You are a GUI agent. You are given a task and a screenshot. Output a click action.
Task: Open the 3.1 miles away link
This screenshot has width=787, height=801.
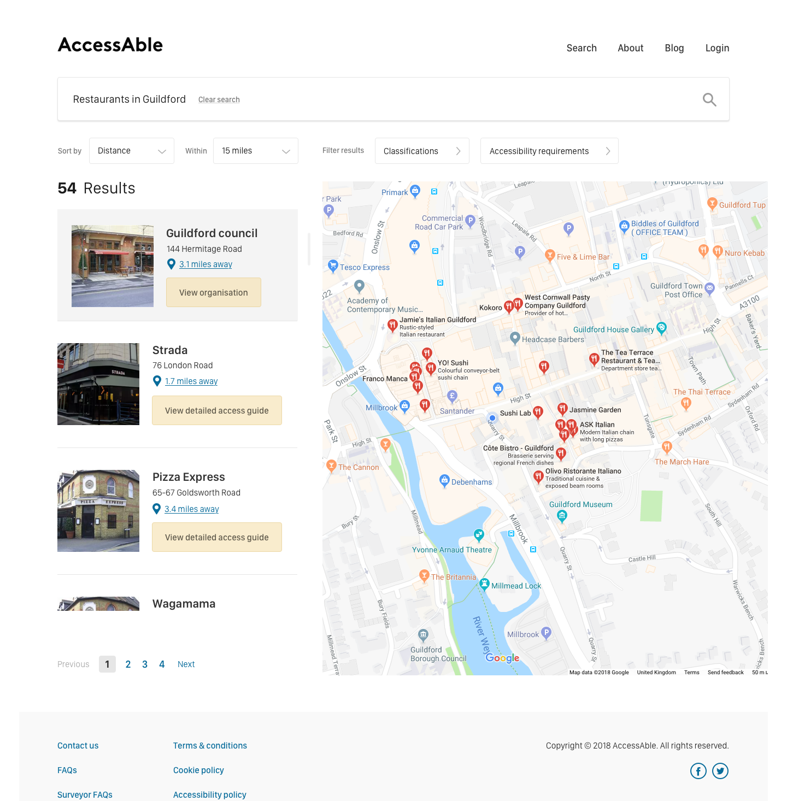click(x=205, y=264)
